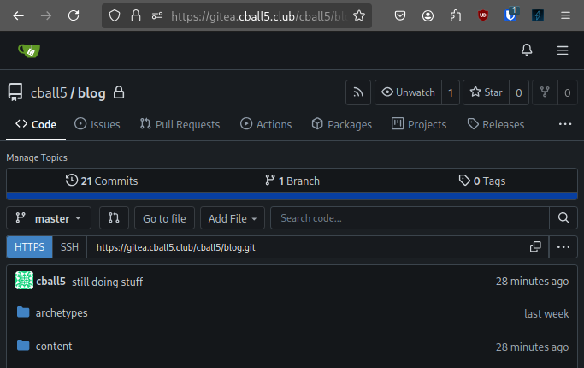View the 21 Commits history
This screenshot has height=368, width=584.
click(x=102, y=181)
